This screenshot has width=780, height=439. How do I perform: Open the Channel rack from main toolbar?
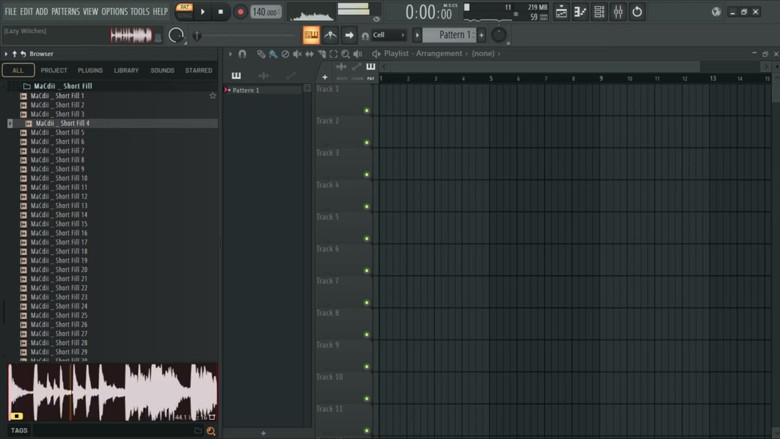click(599, 12)
